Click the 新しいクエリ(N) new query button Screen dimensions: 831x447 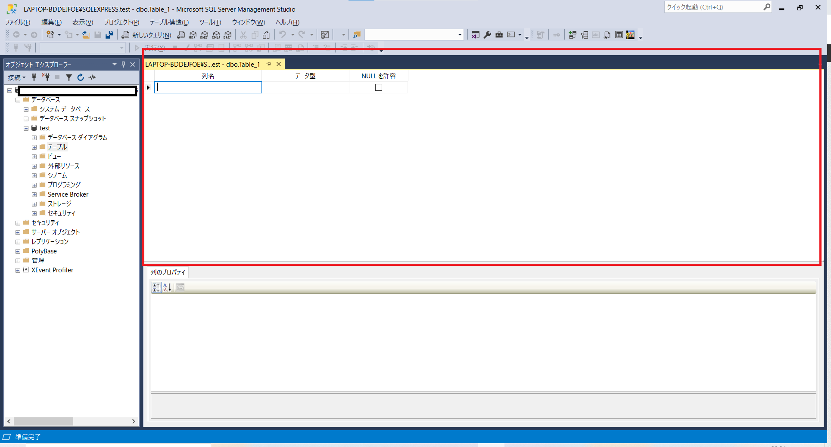(x=146, y=35)
